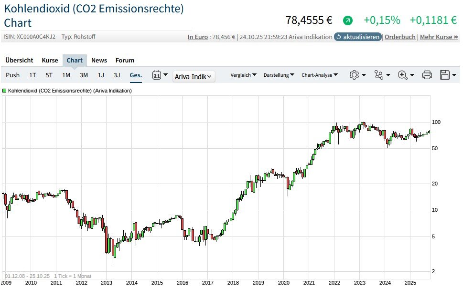Viewport: 463px width, 287px height.
Task: Follow the Mehr Kurse link
Action: (439, 37)
